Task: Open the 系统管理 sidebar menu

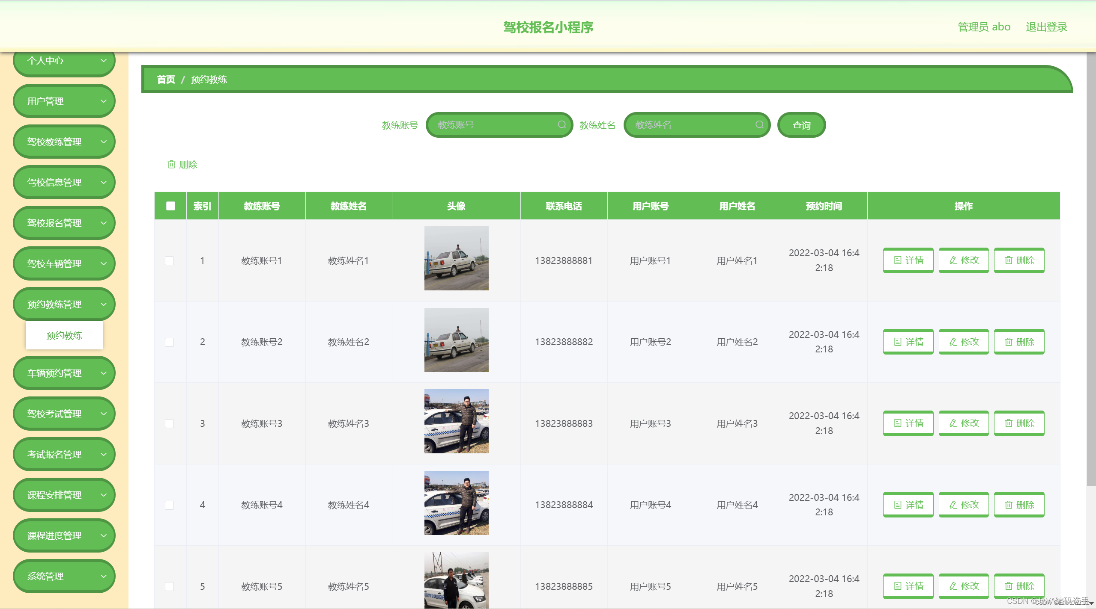Action: (x=64, y=576)
